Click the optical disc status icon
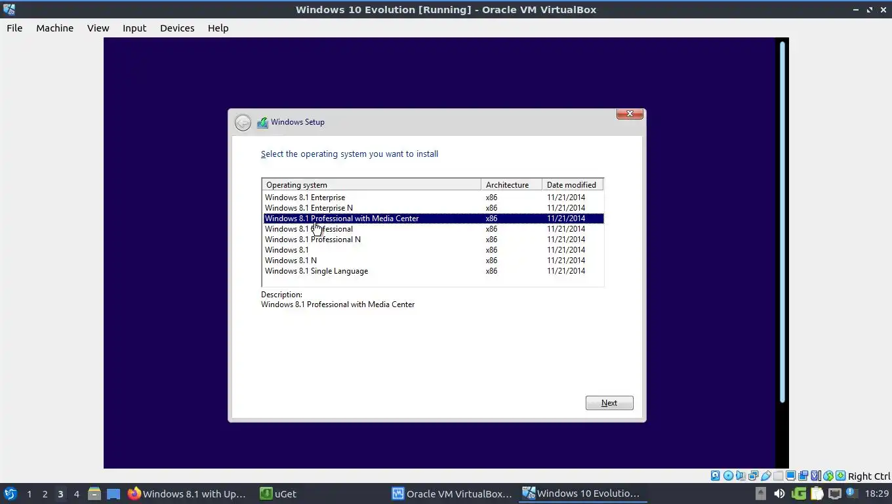The image size is (892, 504). pos(728,476)
